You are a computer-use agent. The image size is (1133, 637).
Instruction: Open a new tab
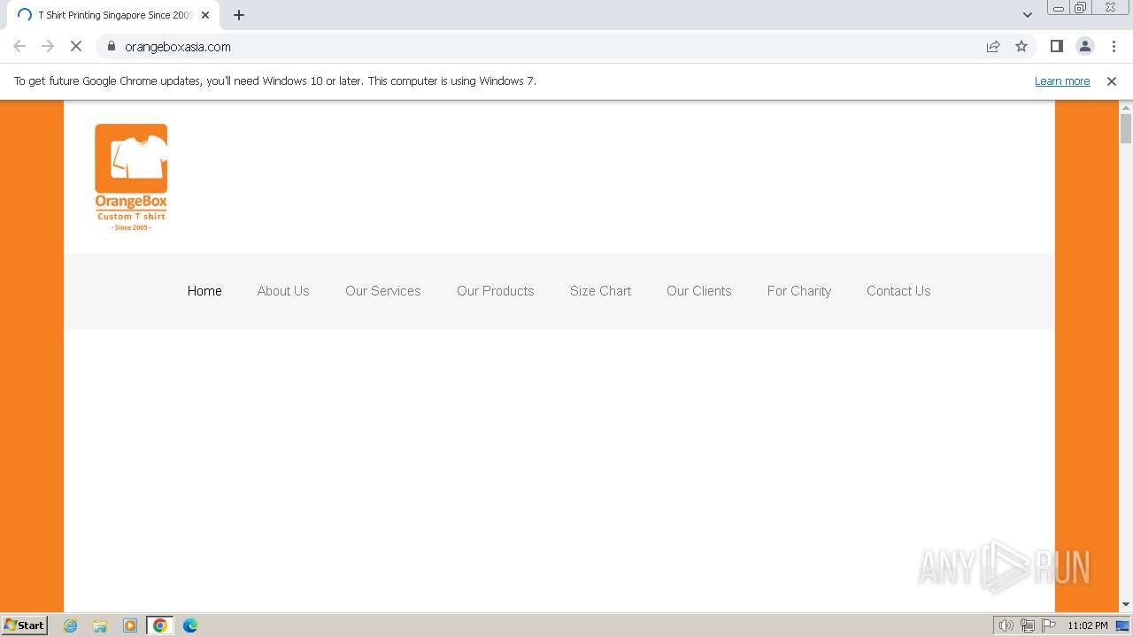[239, 15]
